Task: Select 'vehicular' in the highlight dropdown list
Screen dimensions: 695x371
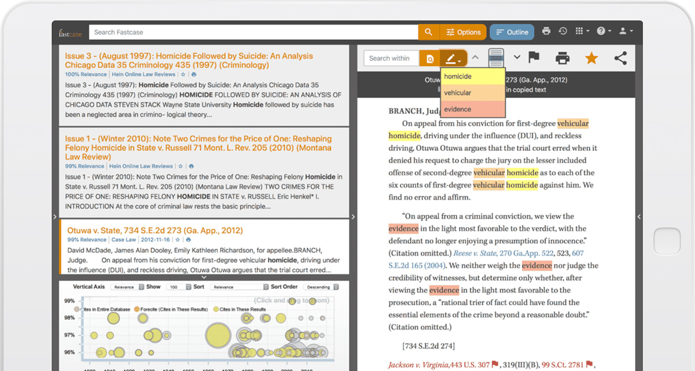Action: click(x=473, y=93)
